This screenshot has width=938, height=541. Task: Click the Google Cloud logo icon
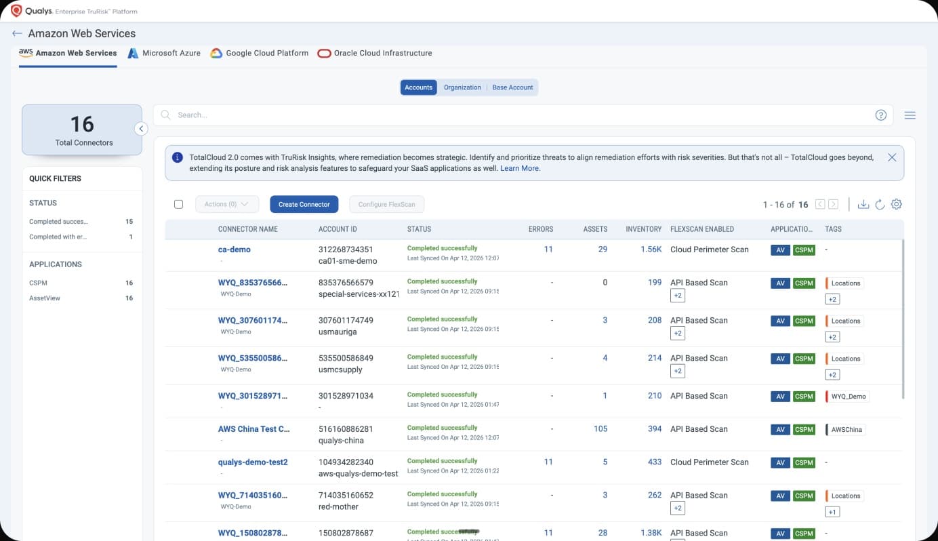coord(216,53)
